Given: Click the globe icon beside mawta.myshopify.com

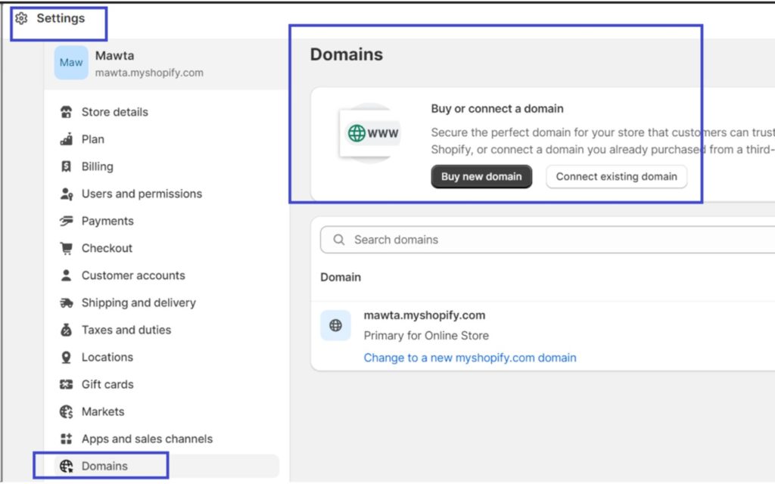Looking at the screenshot, I should (335, 325).
